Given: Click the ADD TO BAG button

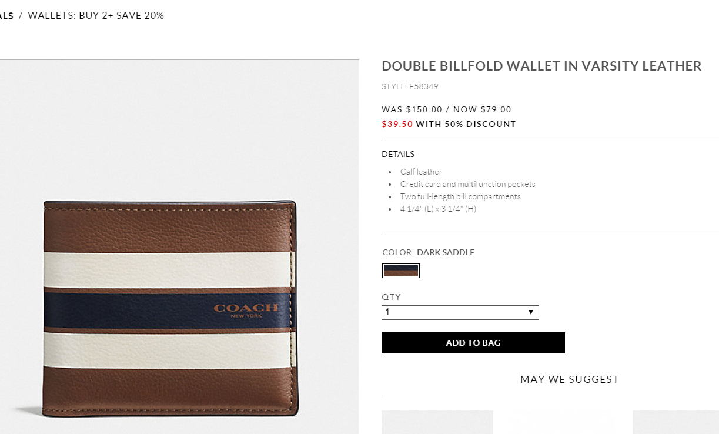Looking at the screenshot, I should pos(473,343).
